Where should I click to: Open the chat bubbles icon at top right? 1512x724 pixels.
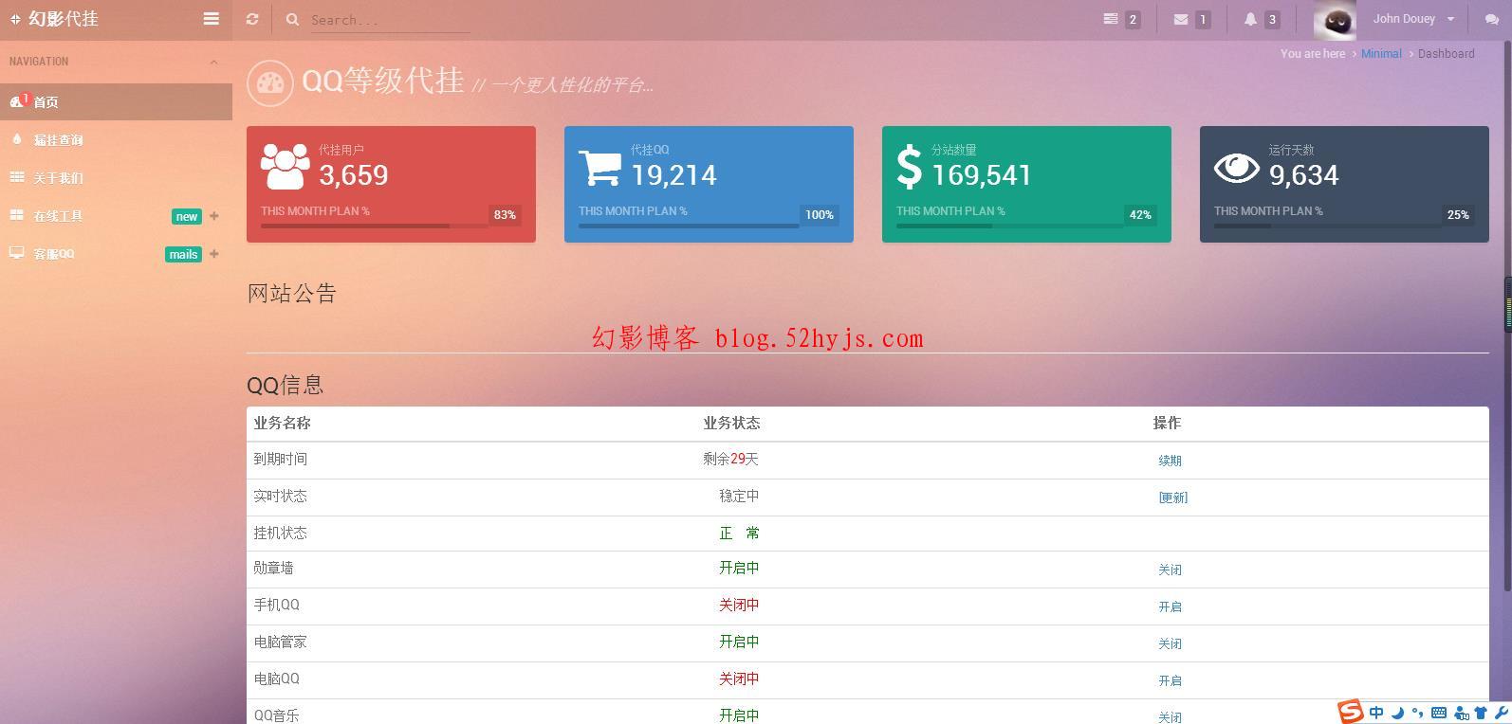[x=1491, y=19]
